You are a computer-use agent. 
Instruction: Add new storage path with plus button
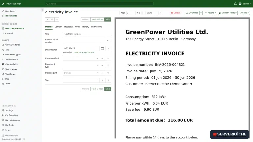coord(102,73)
